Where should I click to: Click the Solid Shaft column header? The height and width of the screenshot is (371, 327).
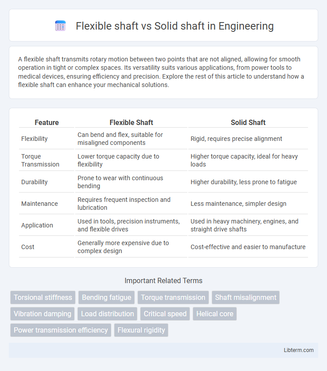point(248,122)
